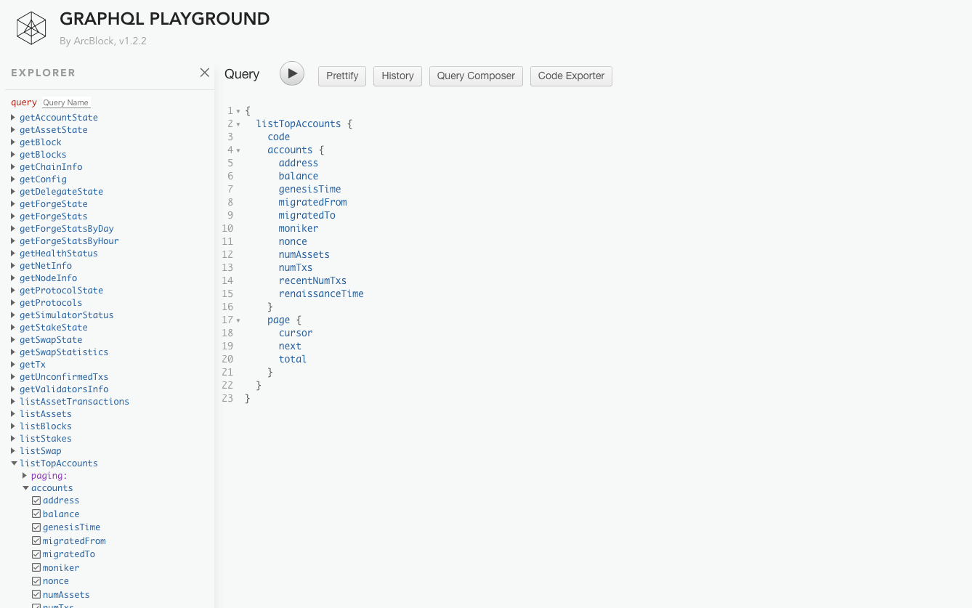This screenshot has height=608, width=972.
Task: Click the Query Name input field
Action: pos(66,102)
